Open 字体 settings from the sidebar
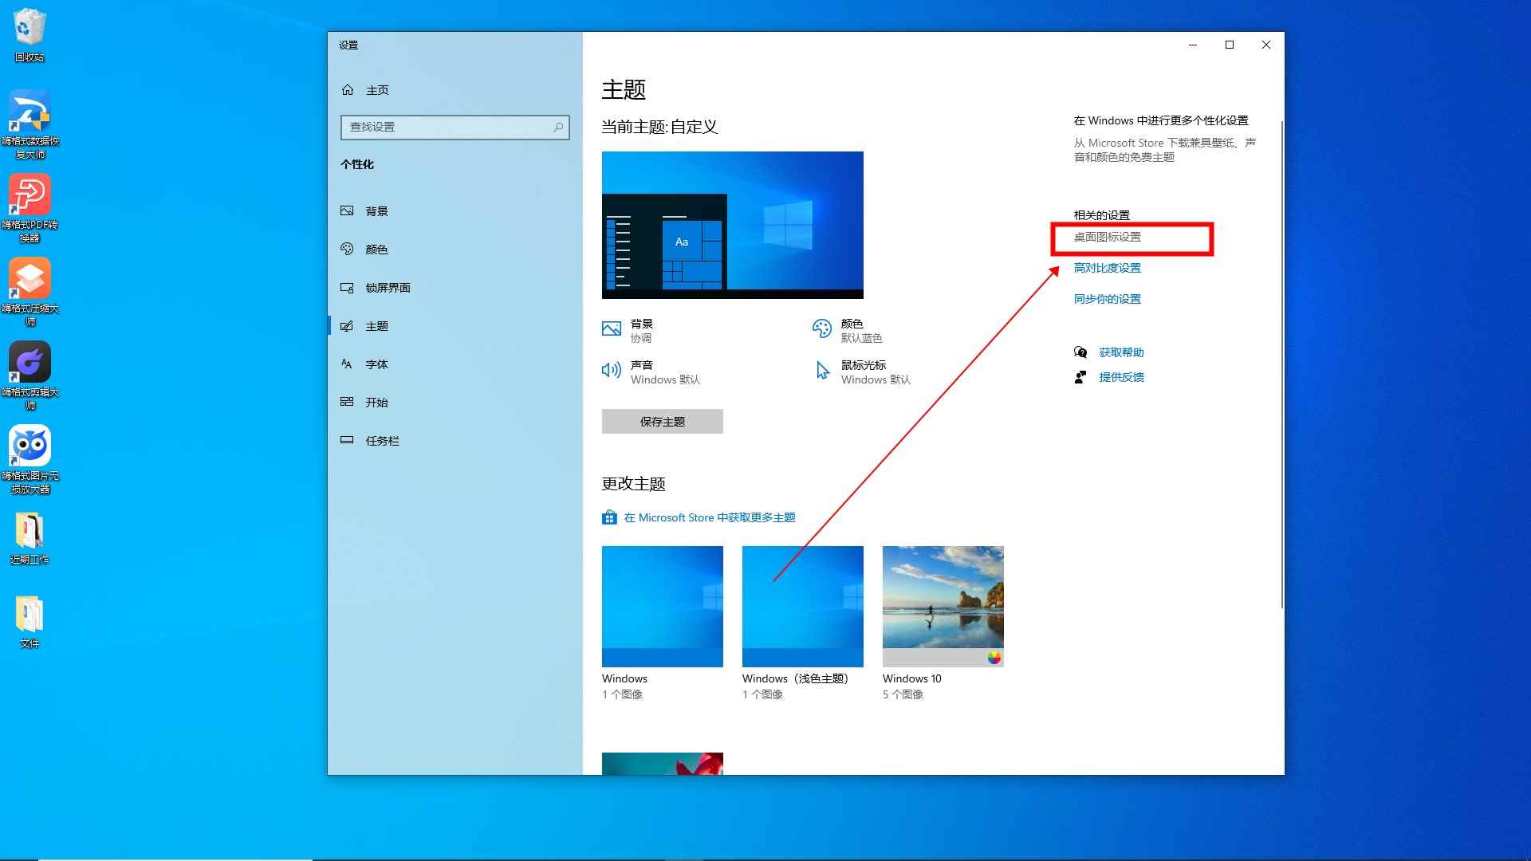 [x=376, y=364]
